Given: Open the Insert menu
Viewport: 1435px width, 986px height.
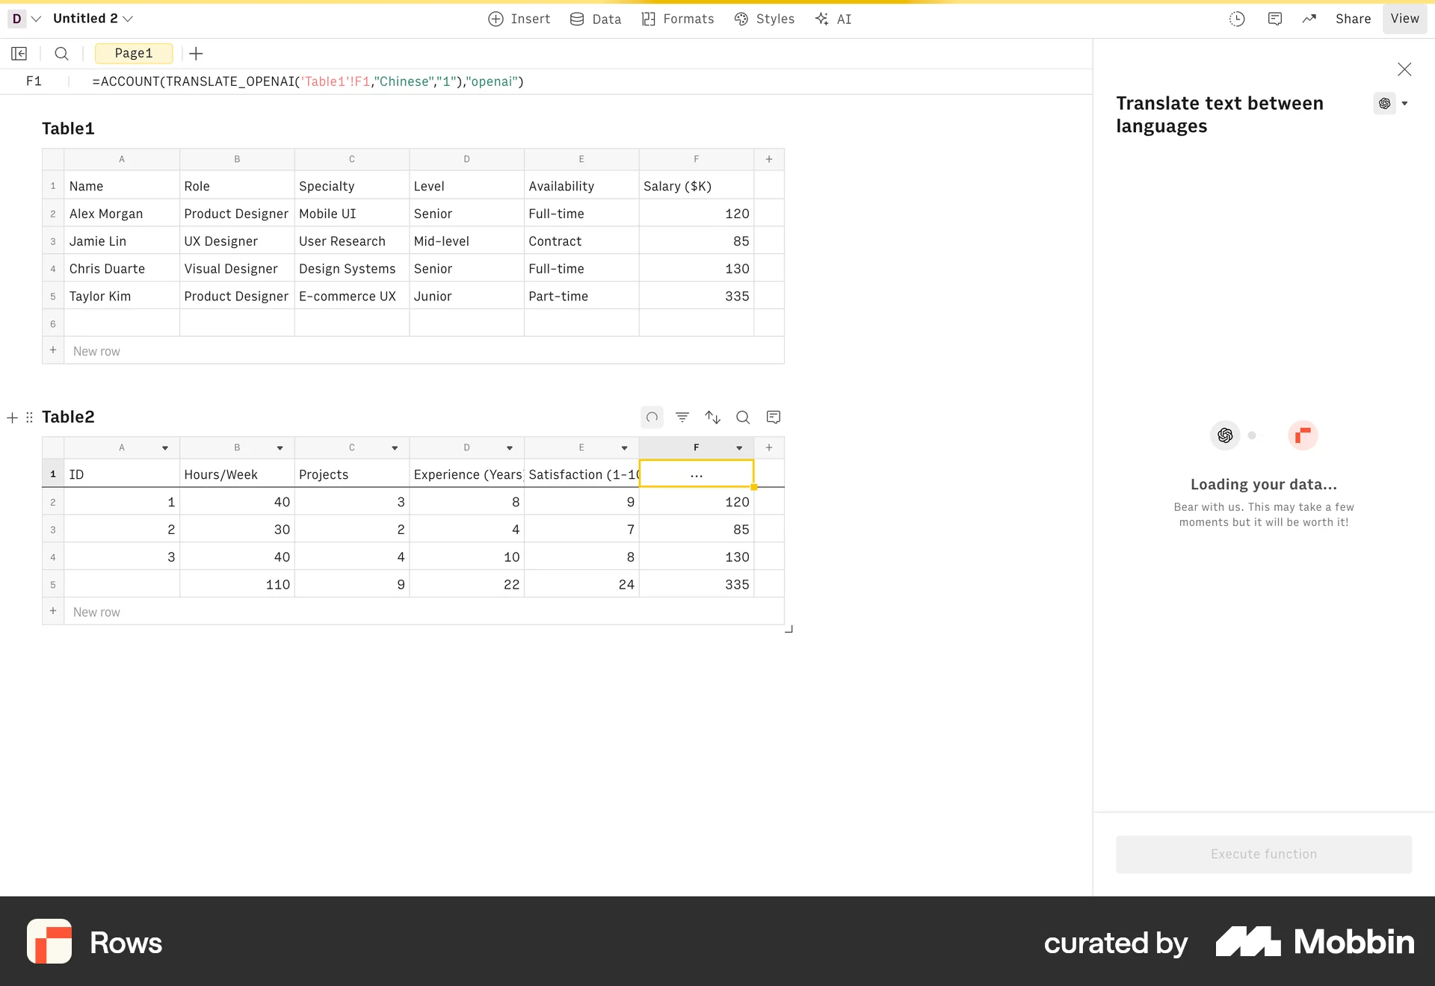Looking at the screenshot, I should point(519,19).
